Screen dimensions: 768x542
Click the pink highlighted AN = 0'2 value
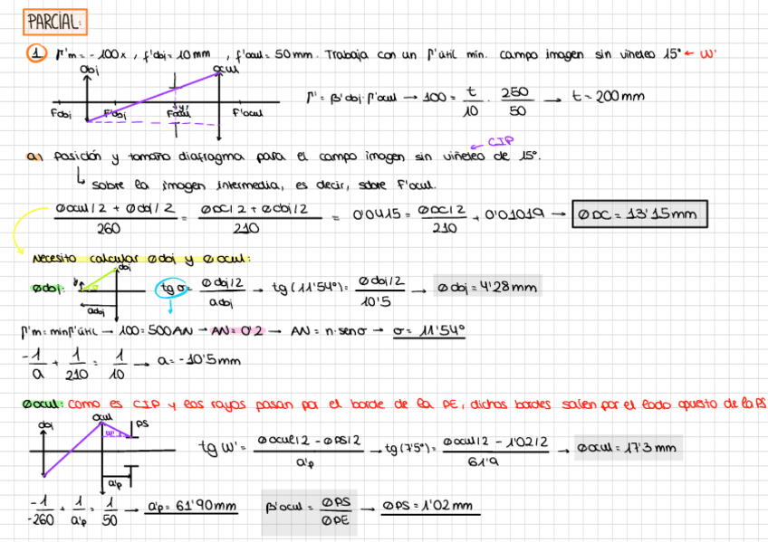[237, 331]
